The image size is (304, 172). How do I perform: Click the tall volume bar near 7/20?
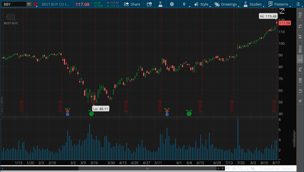coord(238,139)
